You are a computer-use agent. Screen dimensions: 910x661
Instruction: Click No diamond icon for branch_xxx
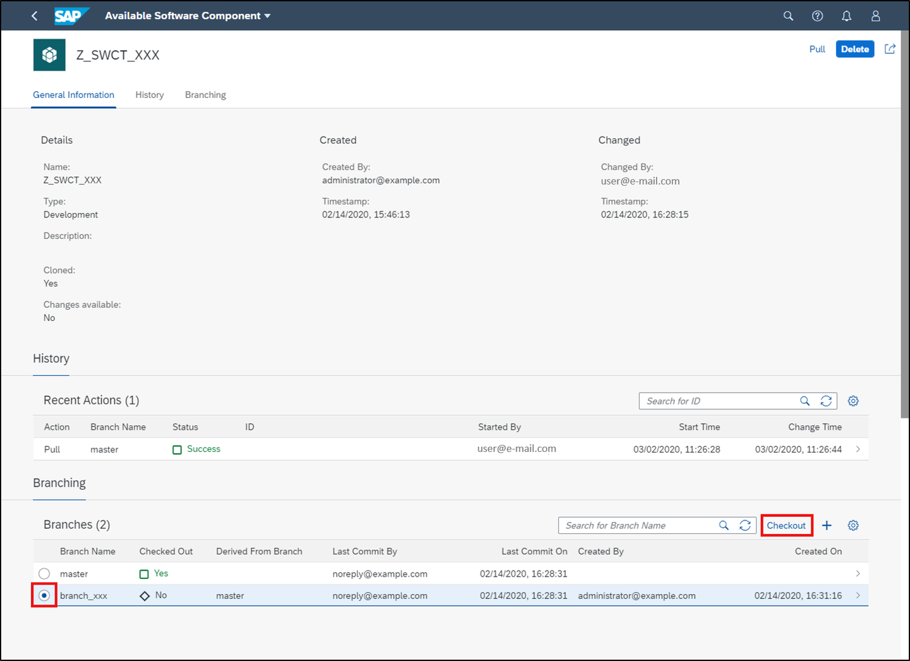(x=145, y=596)
